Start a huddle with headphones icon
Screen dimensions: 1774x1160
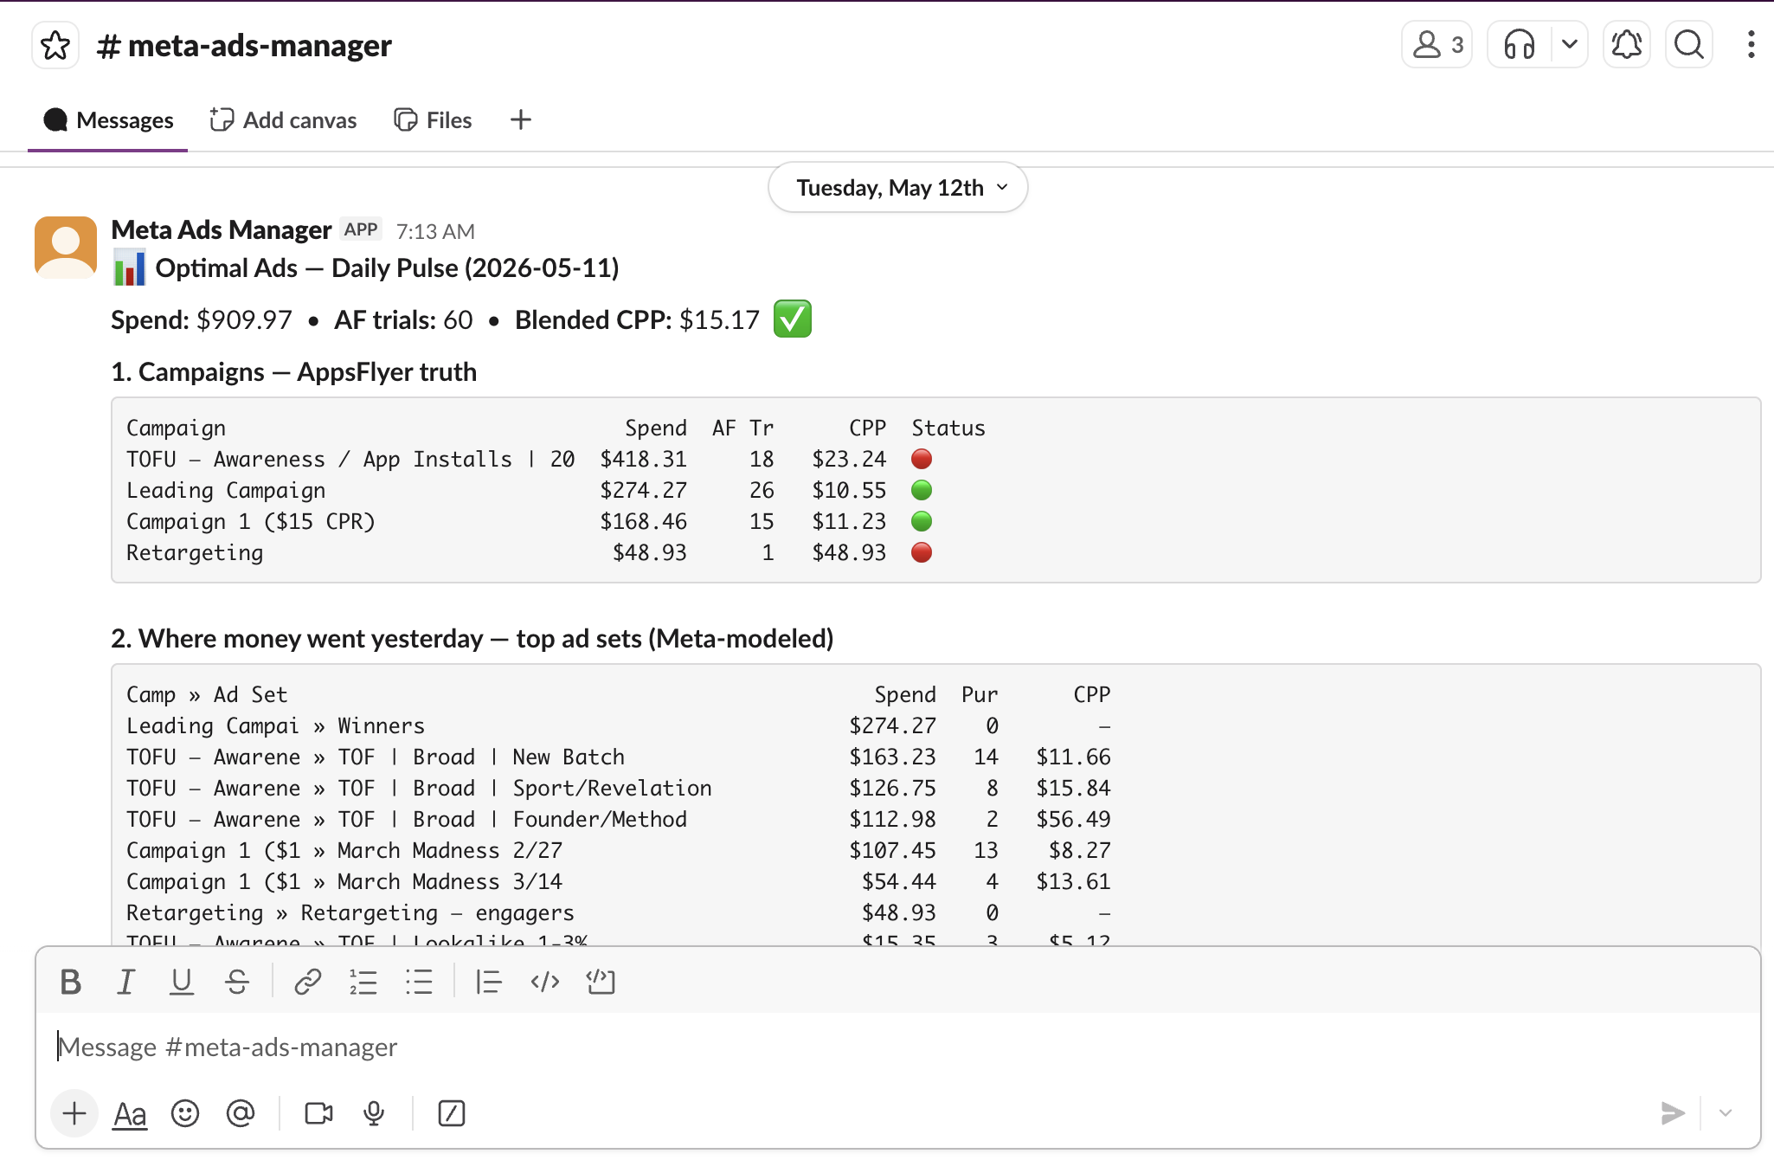[x=1519, y=44]
